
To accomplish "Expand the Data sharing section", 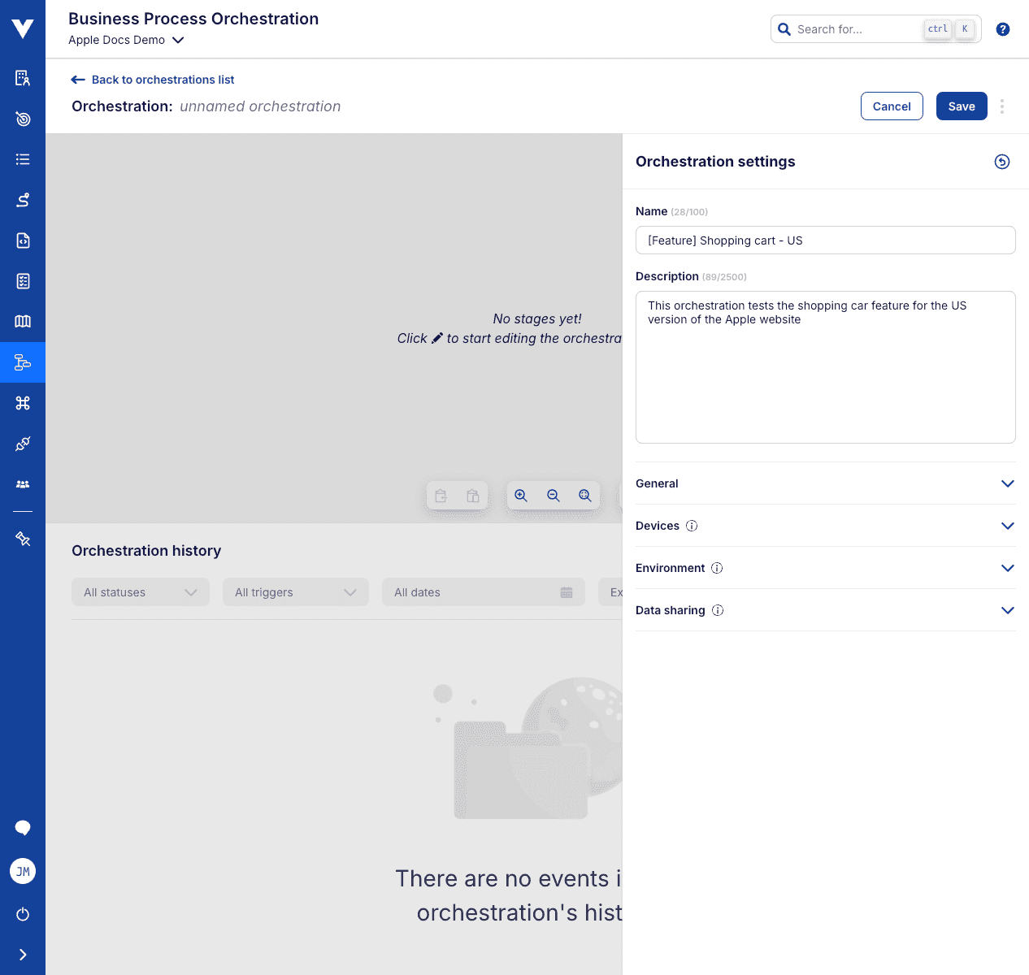I will pos(1007,610).
